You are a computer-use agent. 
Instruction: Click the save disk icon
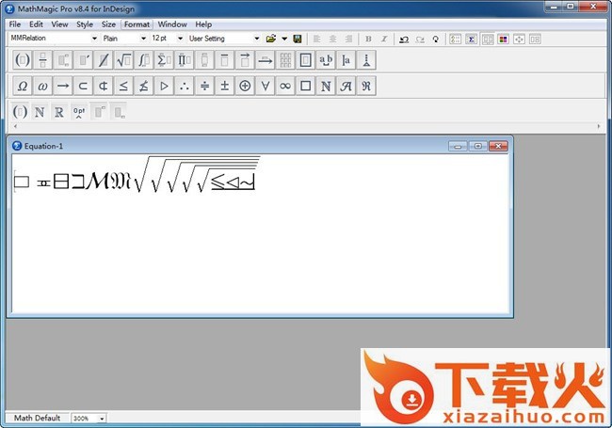[298, 39]
